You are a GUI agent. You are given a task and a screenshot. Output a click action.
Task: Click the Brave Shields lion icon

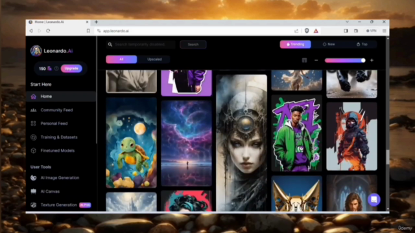[307, 31]
